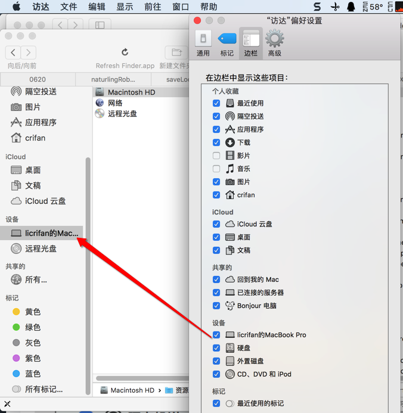This screenshot has height=413, width=403.
Task: Select 远程光盘 in the file list
Action: 116,113
